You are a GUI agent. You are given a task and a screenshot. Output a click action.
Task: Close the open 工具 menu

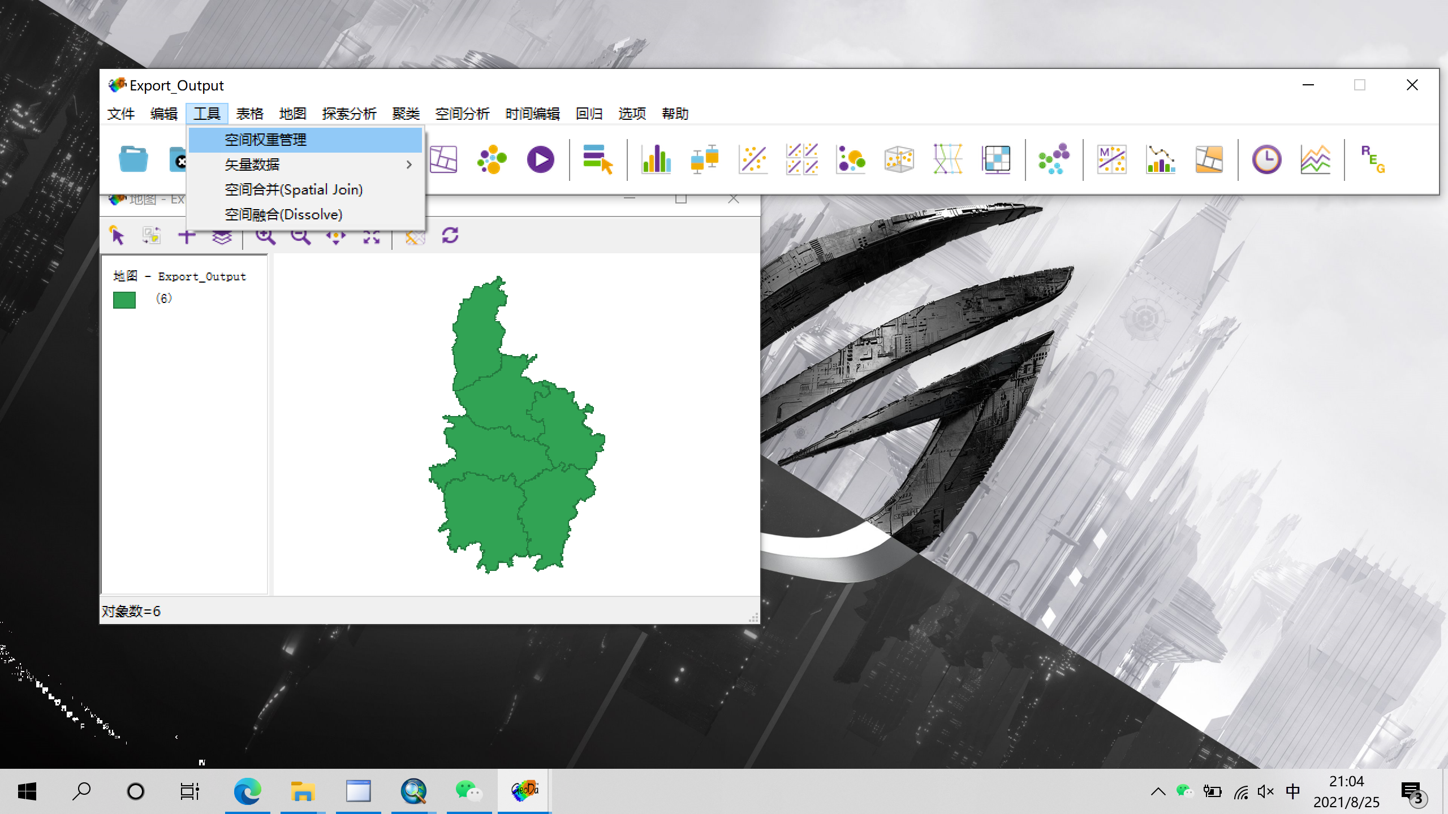207,114
